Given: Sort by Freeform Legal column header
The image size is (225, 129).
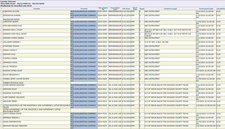Looking at the screenshot, I should pyautogui.click(x=170, y=9).
